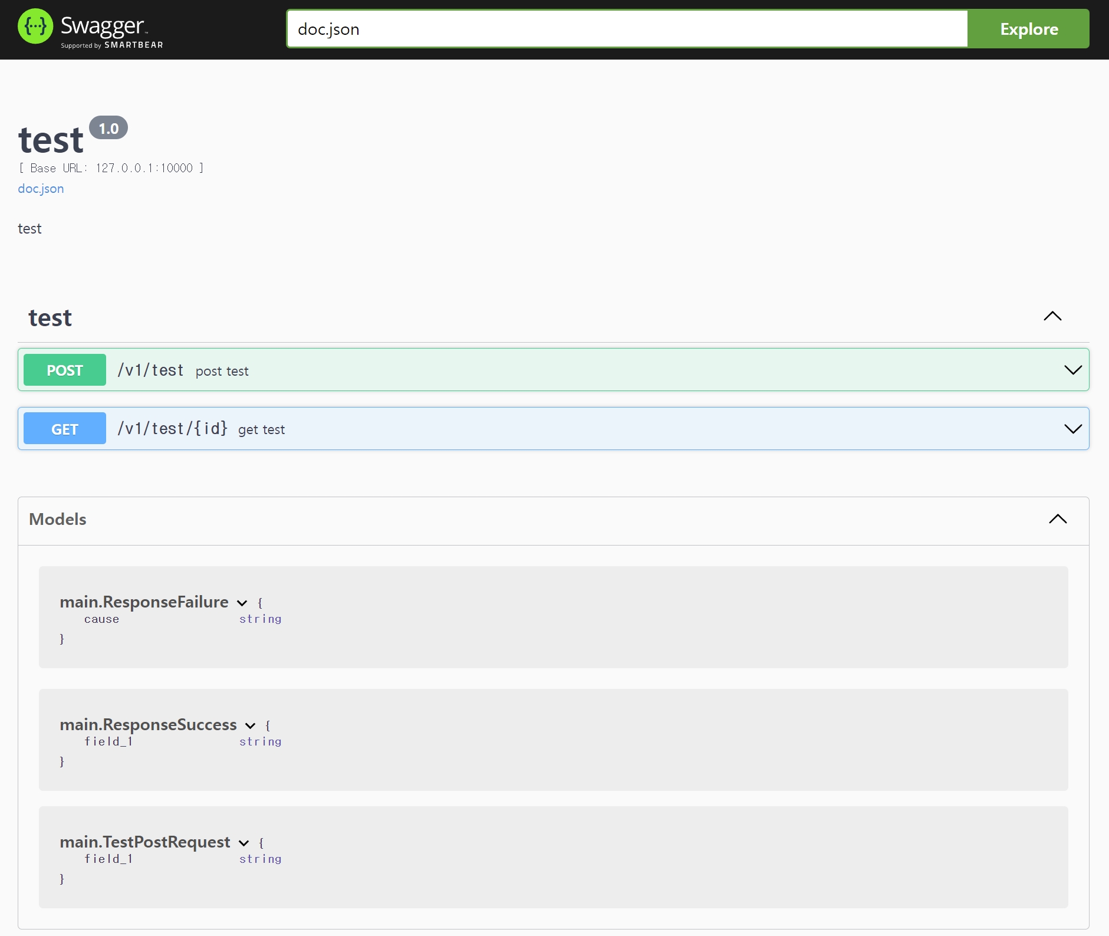Click the 1.0 version badge

tap(108, 128)
